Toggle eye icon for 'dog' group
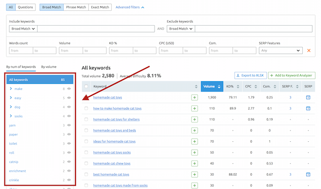Screen dimensions: 321x189 [69, 107]
